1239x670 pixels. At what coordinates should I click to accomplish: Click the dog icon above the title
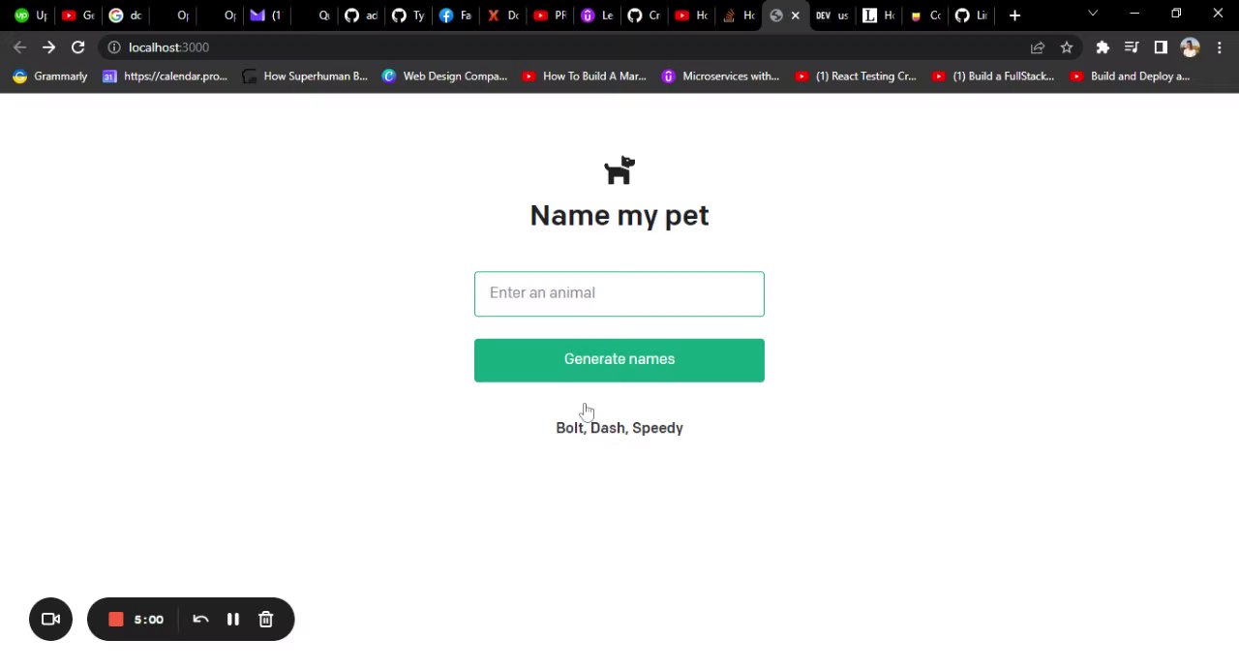click(x=619, y=170)
